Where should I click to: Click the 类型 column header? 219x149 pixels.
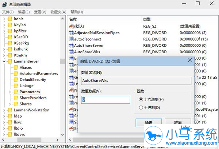tap(147, 19)
